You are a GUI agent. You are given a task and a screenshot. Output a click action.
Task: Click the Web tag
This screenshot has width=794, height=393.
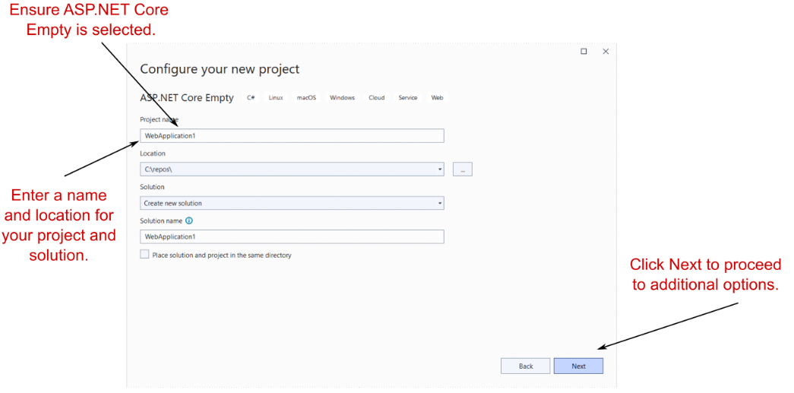437,98
